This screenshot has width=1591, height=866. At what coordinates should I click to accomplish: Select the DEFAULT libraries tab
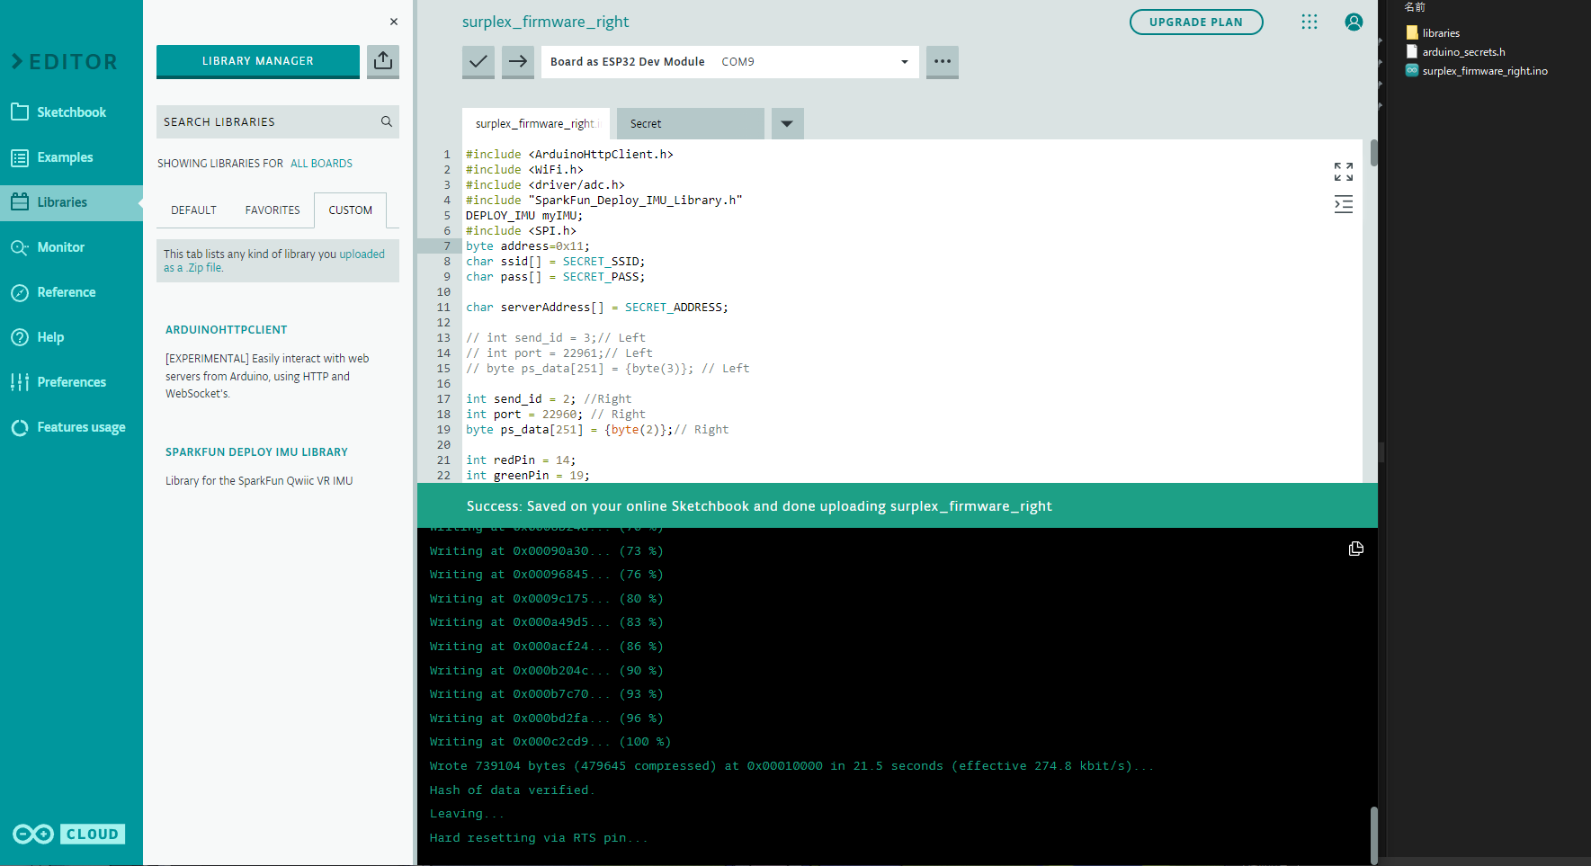(x=193, y=210)
